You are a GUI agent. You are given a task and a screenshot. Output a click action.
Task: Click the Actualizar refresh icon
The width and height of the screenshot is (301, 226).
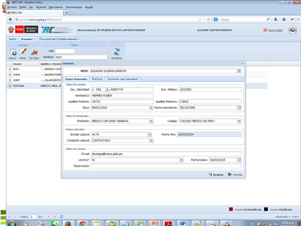117,52
